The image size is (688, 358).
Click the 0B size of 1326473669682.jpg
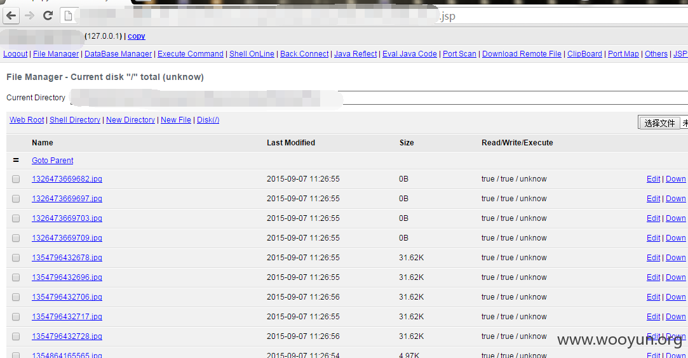click(403, 179)
